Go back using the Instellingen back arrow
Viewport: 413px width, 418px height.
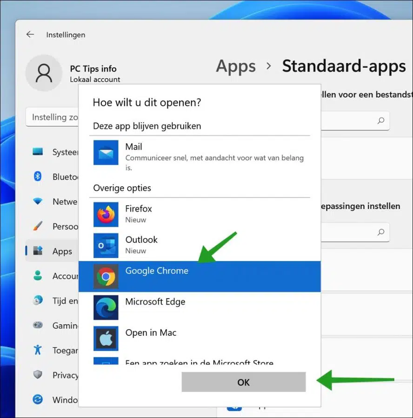click(30, 34)
